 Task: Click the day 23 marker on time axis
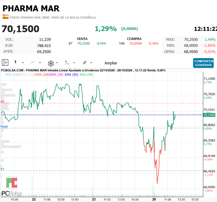click(x=94, y=199)
